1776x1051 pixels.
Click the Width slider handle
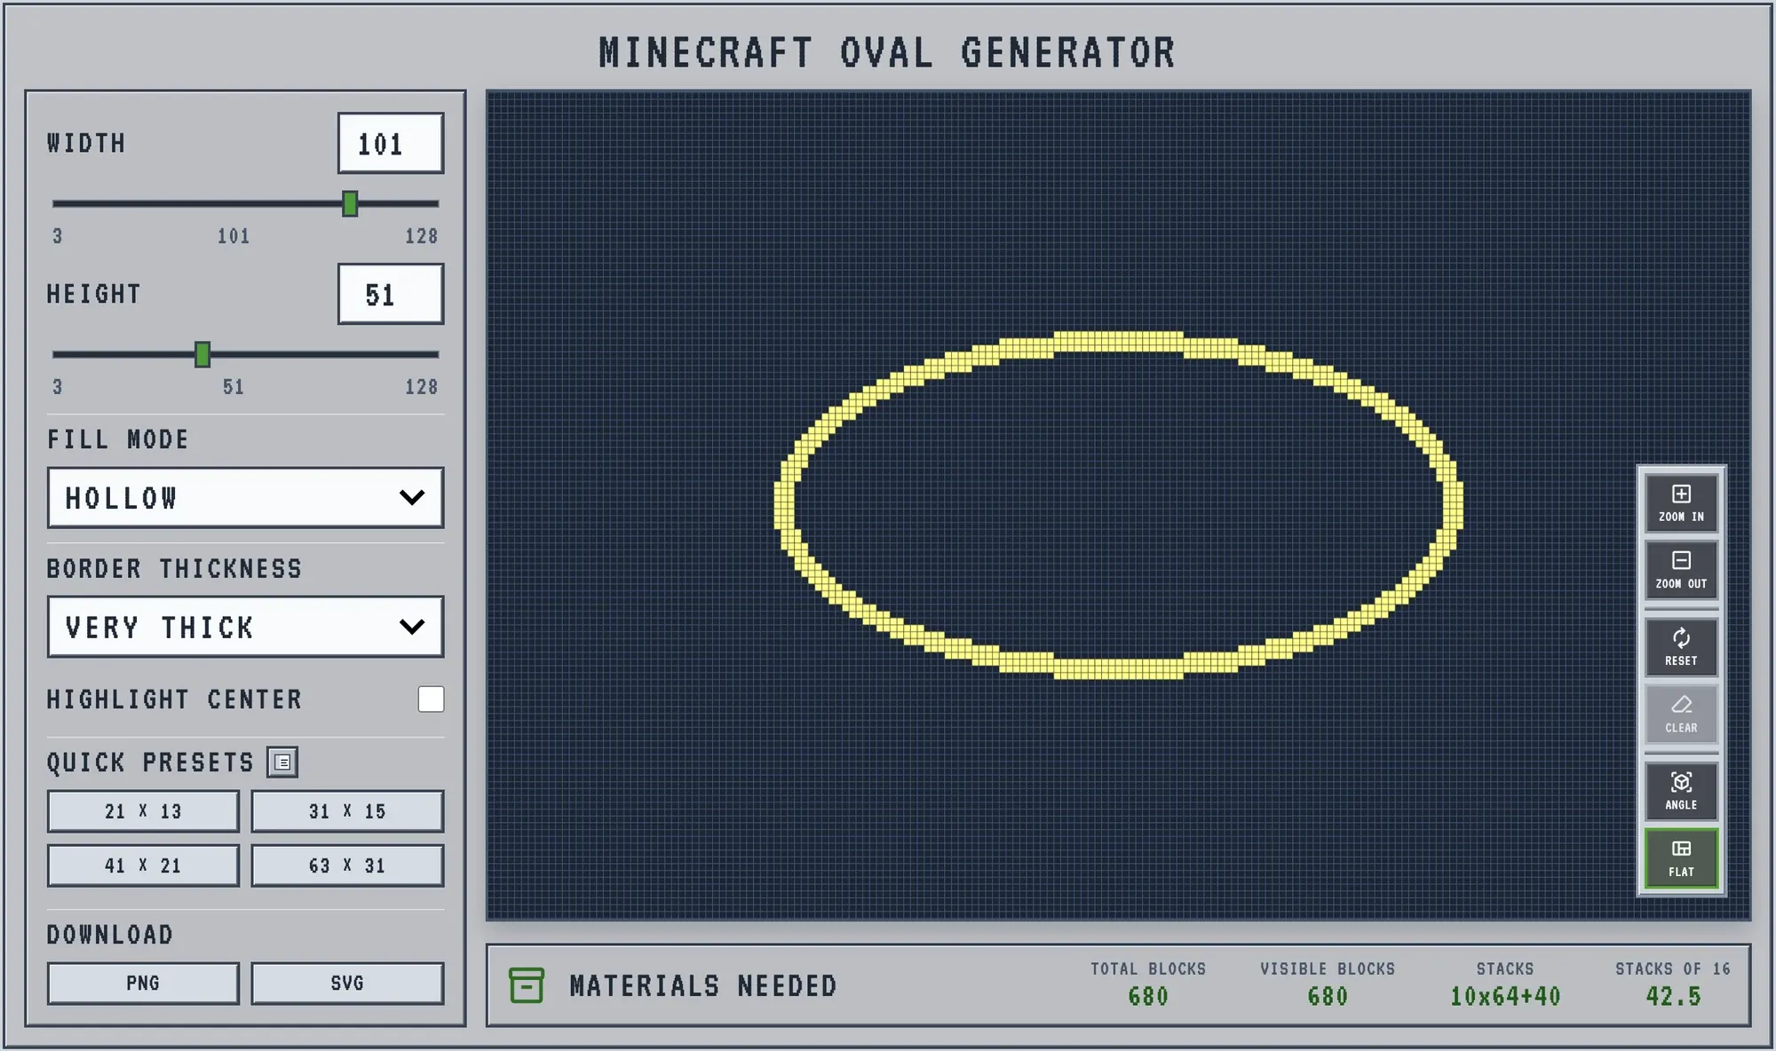350,203
